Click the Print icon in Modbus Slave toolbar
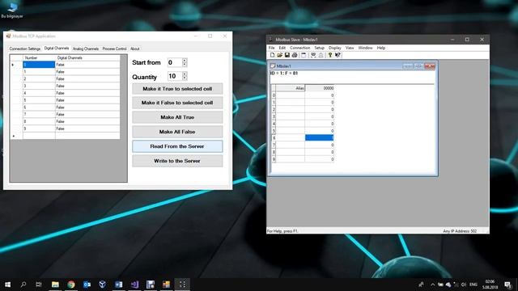The height and width of the screenshot is (291, 518). coord(295,55)
